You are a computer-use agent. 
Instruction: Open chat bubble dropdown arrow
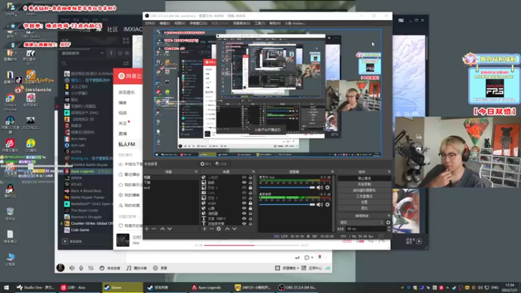click(312, 258)
